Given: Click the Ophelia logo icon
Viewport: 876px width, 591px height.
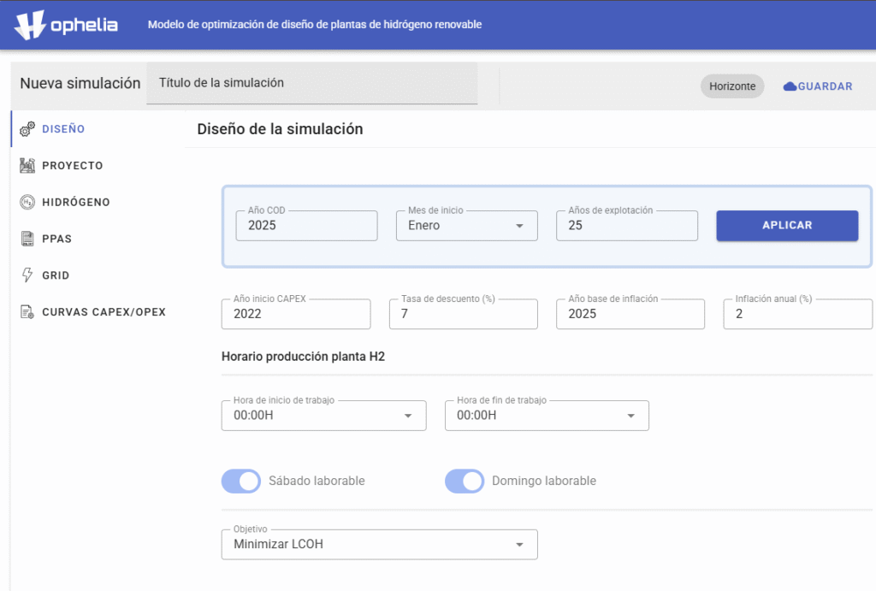Looking at the screenshot, I should point(30,25).
